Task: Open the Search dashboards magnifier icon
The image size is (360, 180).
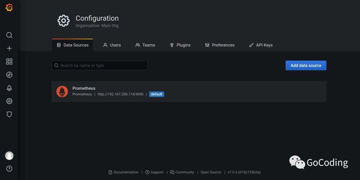Action: 9,35
